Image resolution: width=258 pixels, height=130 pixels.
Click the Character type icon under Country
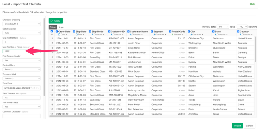coord(241,34)
